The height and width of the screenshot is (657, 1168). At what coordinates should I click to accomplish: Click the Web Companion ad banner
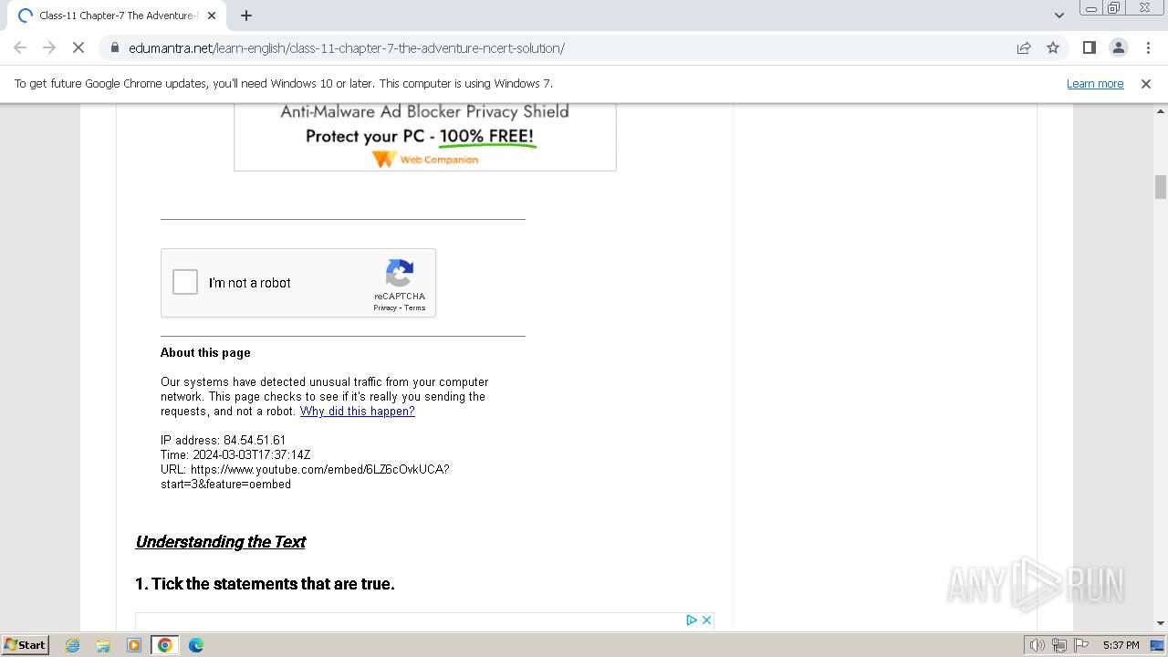(425, 137)
